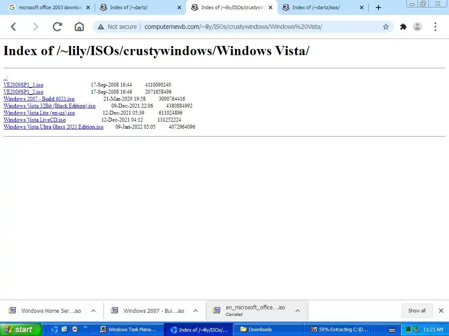Screen dimensions: 449x336
Task: Click the green Task Manager tray icon
Action: (x=409, y=330)
